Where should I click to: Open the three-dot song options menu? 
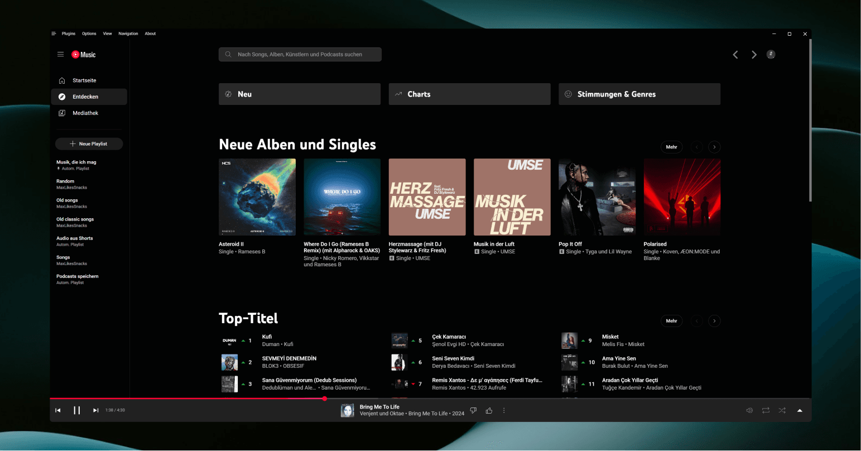pyautogui.click(x=504, y=410)
